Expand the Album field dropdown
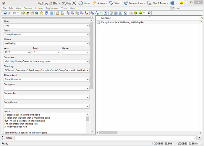This screenshot has height=146, width=204. [x=88, y=44]
